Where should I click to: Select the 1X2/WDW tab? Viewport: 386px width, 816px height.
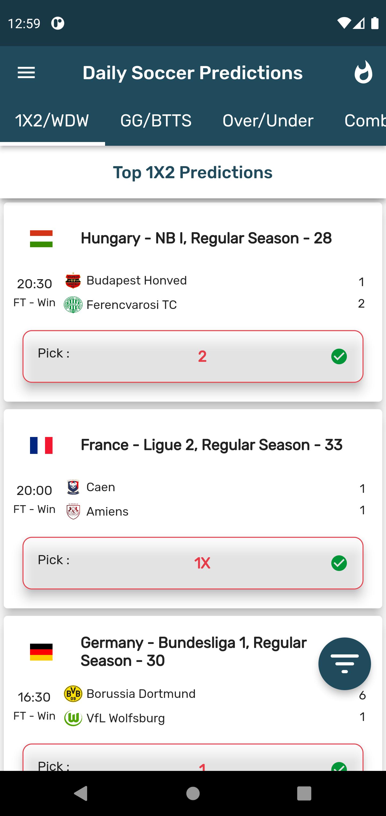point(52,121)
